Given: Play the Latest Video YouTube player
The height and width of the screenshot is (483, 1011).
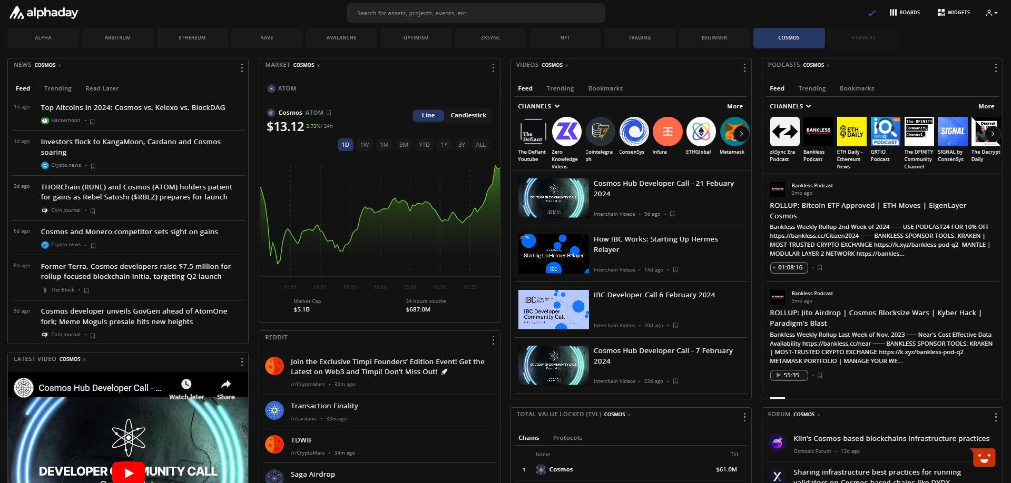Looking at the screenshot, I should 128,472.
